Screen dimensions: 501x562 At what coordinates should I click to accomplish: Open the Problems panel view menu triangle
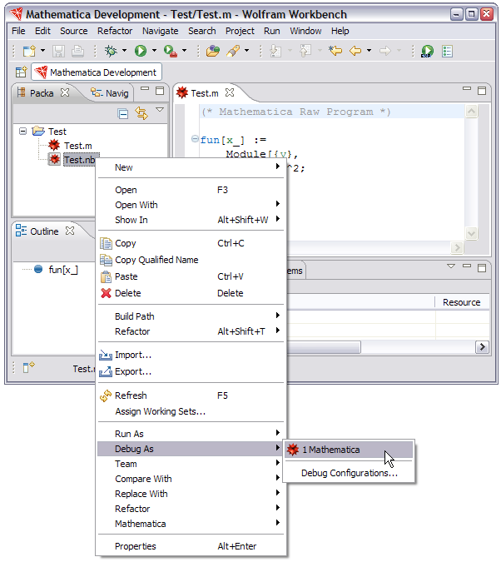(x=451, y=266)
